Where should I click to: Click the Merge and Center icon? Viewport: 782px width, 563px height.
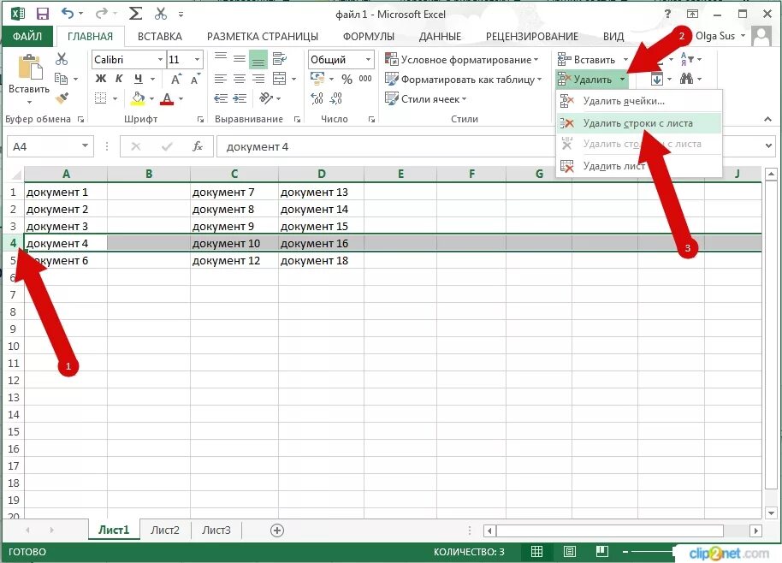pyautogui.click(x=279, y=79)
